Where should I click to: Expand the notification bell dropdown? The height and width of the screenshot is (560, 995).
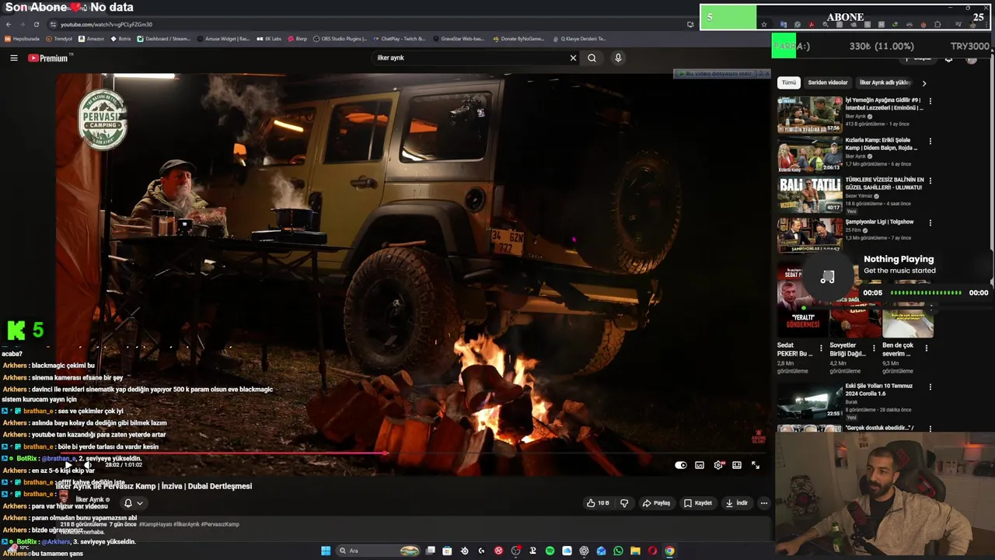[x=134, y=503]
